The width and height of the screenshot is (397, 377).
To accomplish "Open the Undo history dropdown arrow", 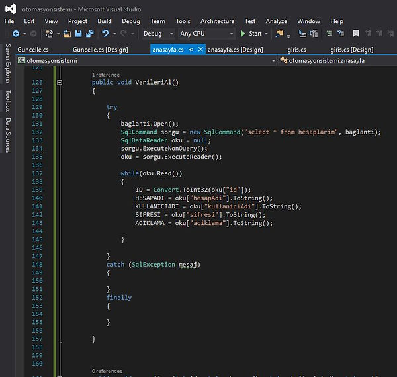I will (114, 34).
